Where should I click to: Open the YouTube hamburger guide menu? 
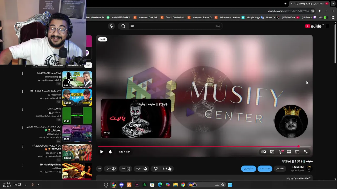tap(328, 26)
